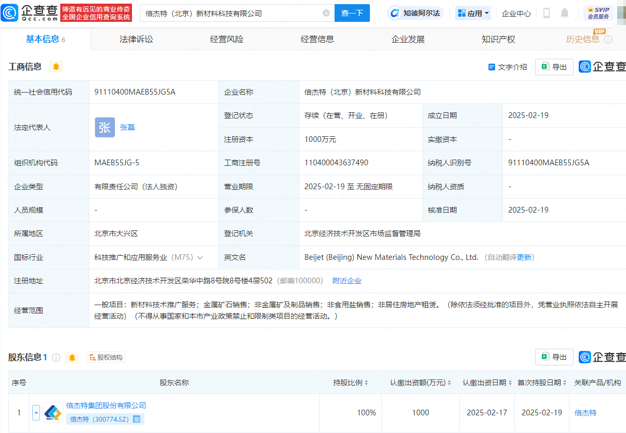Image resolution: width=626 pixels, height=433 pixels.
Task: Expand shareholder row with the plus control
Action: point(36,412)
